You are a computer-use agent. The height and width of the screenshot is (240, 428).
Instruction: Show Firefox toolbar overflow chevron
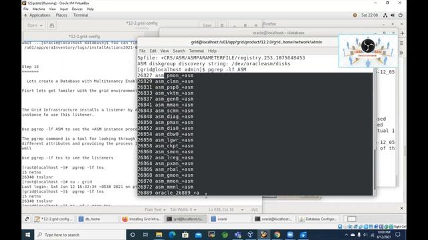(x=401, y=53)
